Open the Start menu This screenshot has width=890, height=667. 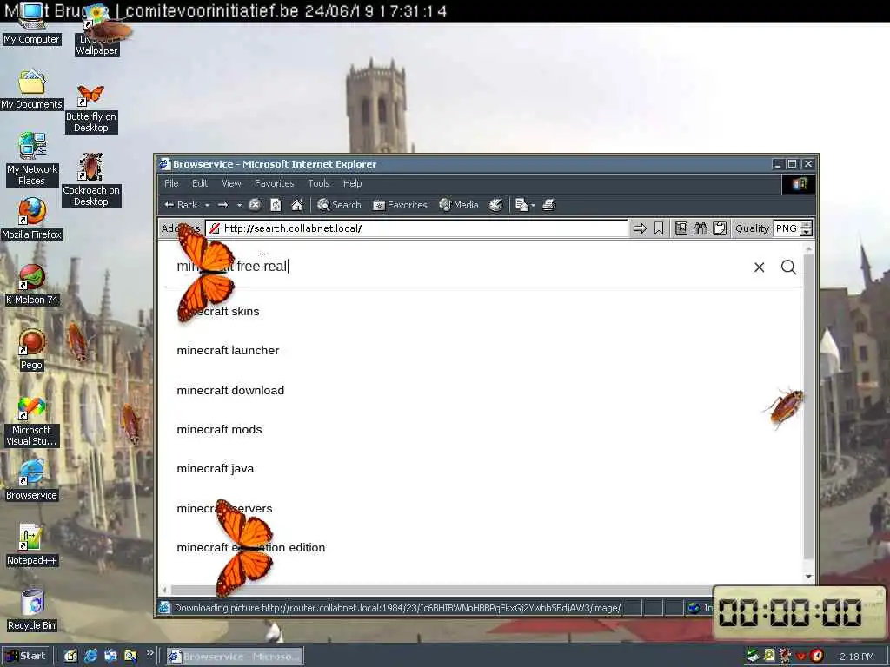pyautogui.click(x=26, y=656)
